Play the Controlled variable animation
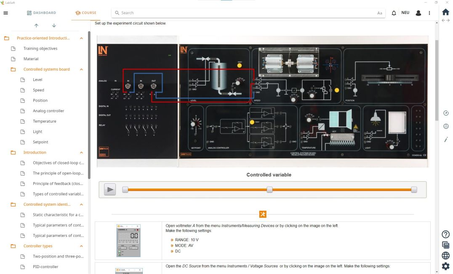The image size is (453, 274). pos(110,190)
